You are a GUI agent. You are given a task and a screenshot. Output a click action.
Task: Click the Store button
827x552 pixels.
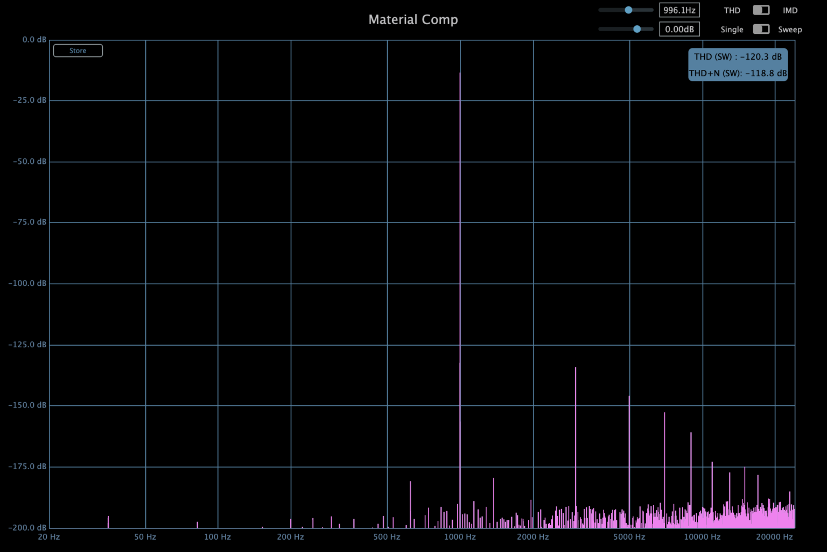point(78,51)
